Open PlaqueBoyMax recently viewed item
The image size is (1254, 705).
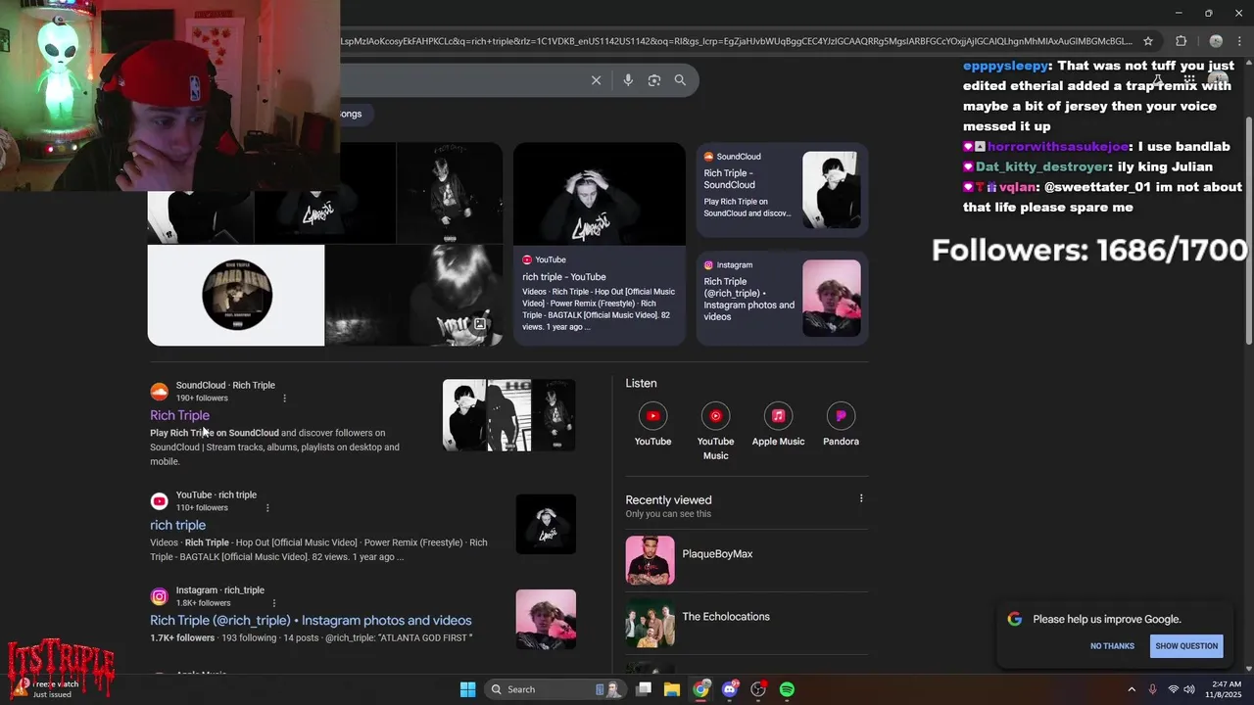tap(747, 560)
